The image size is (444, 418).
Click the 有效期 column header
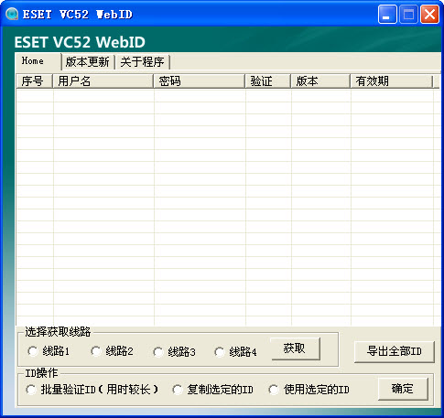click(391, 81)
